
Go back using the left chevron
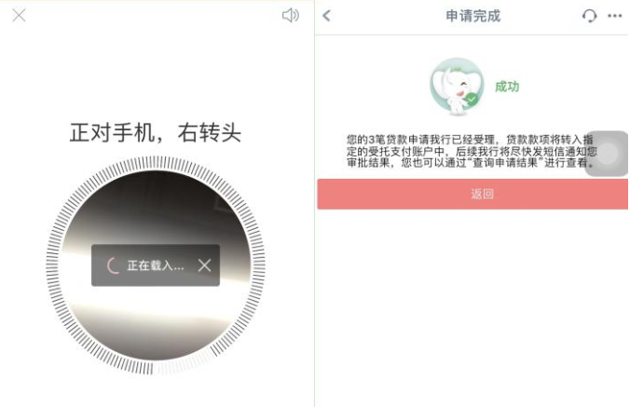(327, 16)
